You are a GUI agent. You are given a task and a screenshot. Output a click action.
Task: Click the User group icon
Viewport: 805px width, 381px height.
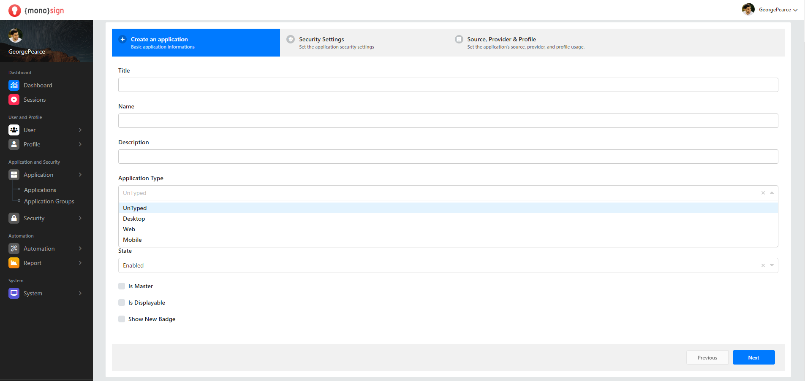coord(14,130)
